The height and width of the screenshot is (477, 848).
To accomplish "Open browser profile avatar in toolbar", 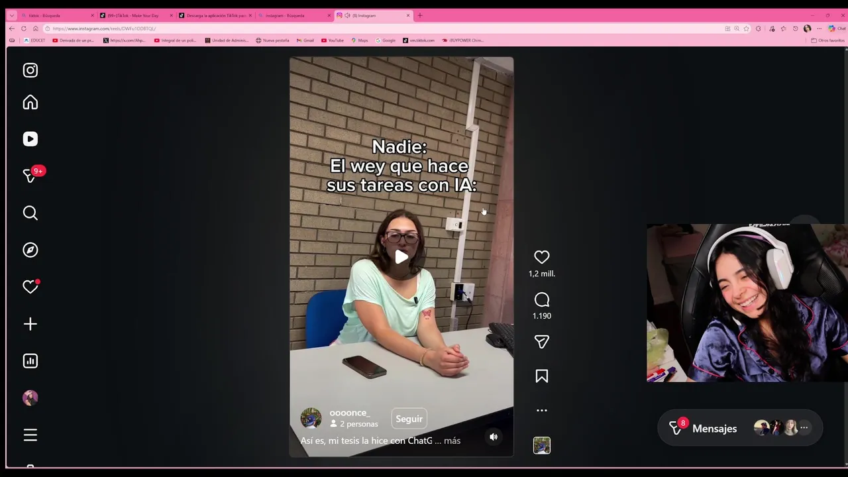I will tap(807, 28).
